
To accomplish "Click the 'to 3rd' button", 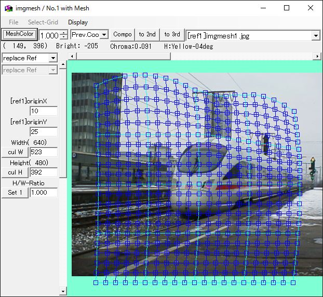I will point(172,35).
